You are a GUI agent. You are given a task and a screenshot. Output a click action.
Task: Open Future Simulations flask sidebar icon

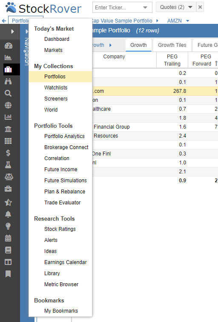click(8, 165)
